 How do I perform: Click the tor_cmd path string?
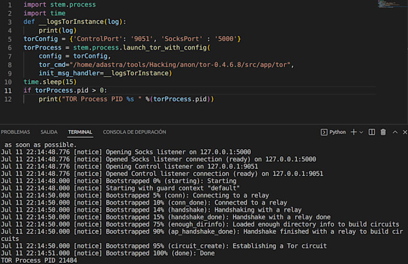tap(180, 65)
